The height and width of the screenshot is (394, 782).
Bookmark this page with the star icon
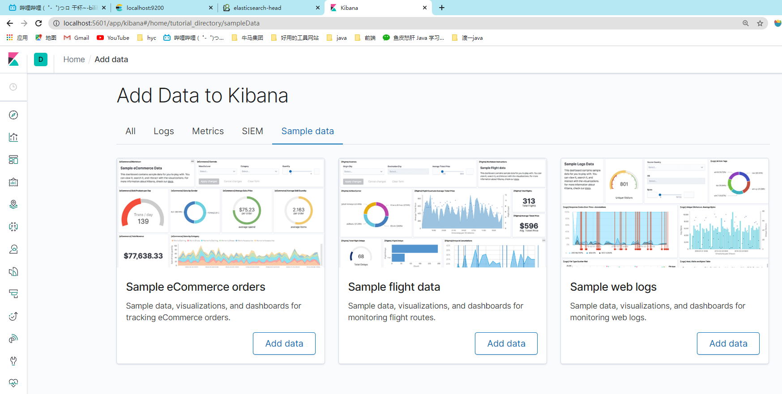[760, 23]
